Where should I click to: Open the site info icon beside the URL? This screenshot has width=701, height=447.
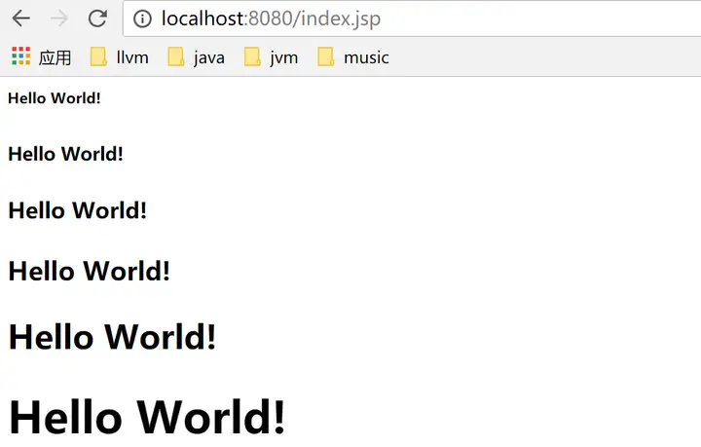[x=142, y=19]
